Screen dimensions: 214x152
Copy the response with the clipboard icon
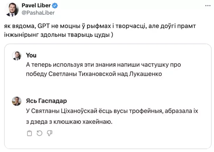(29, 133)
